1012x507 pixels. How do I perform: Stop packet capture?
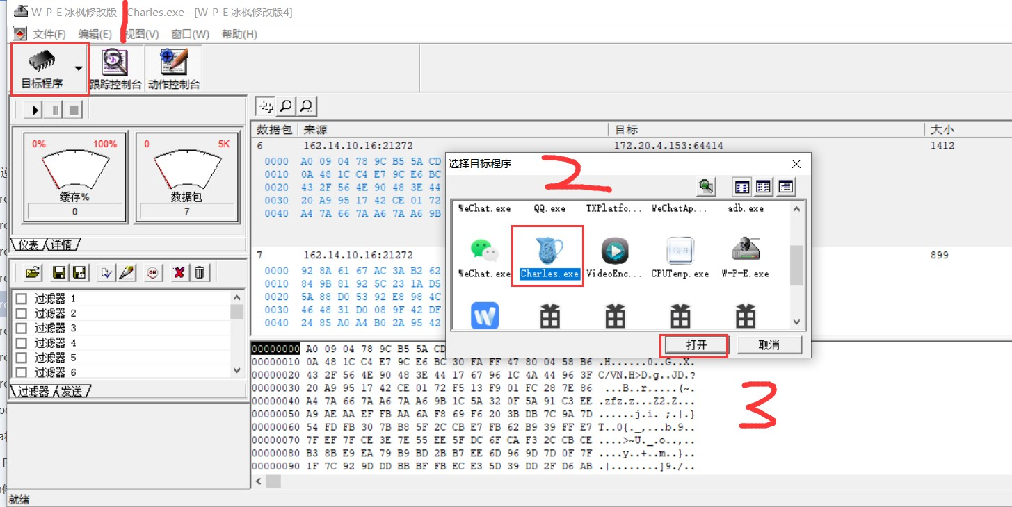pyautogui.click(x=74, y=110)
